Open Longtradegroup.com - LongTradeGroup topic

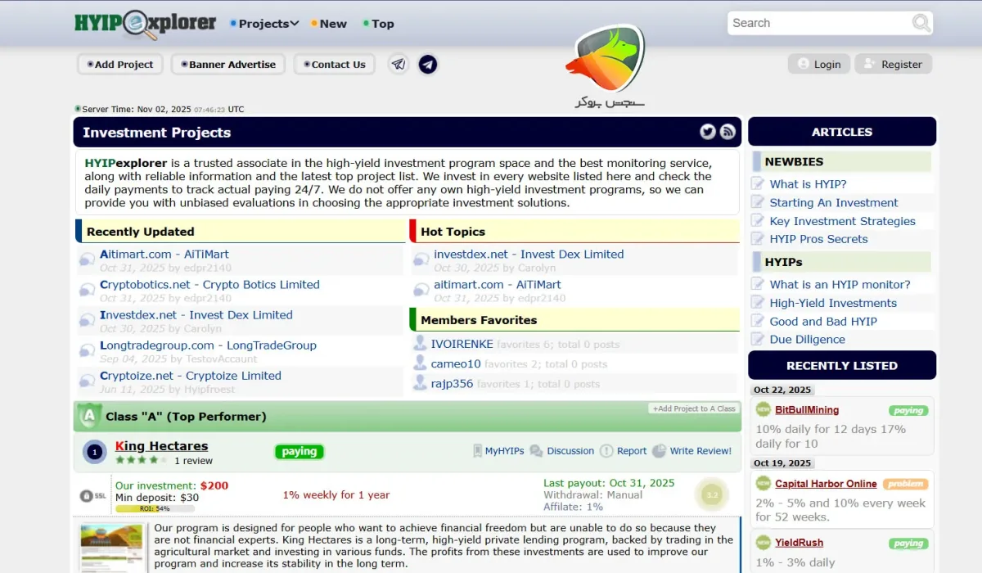pos(208,345)
